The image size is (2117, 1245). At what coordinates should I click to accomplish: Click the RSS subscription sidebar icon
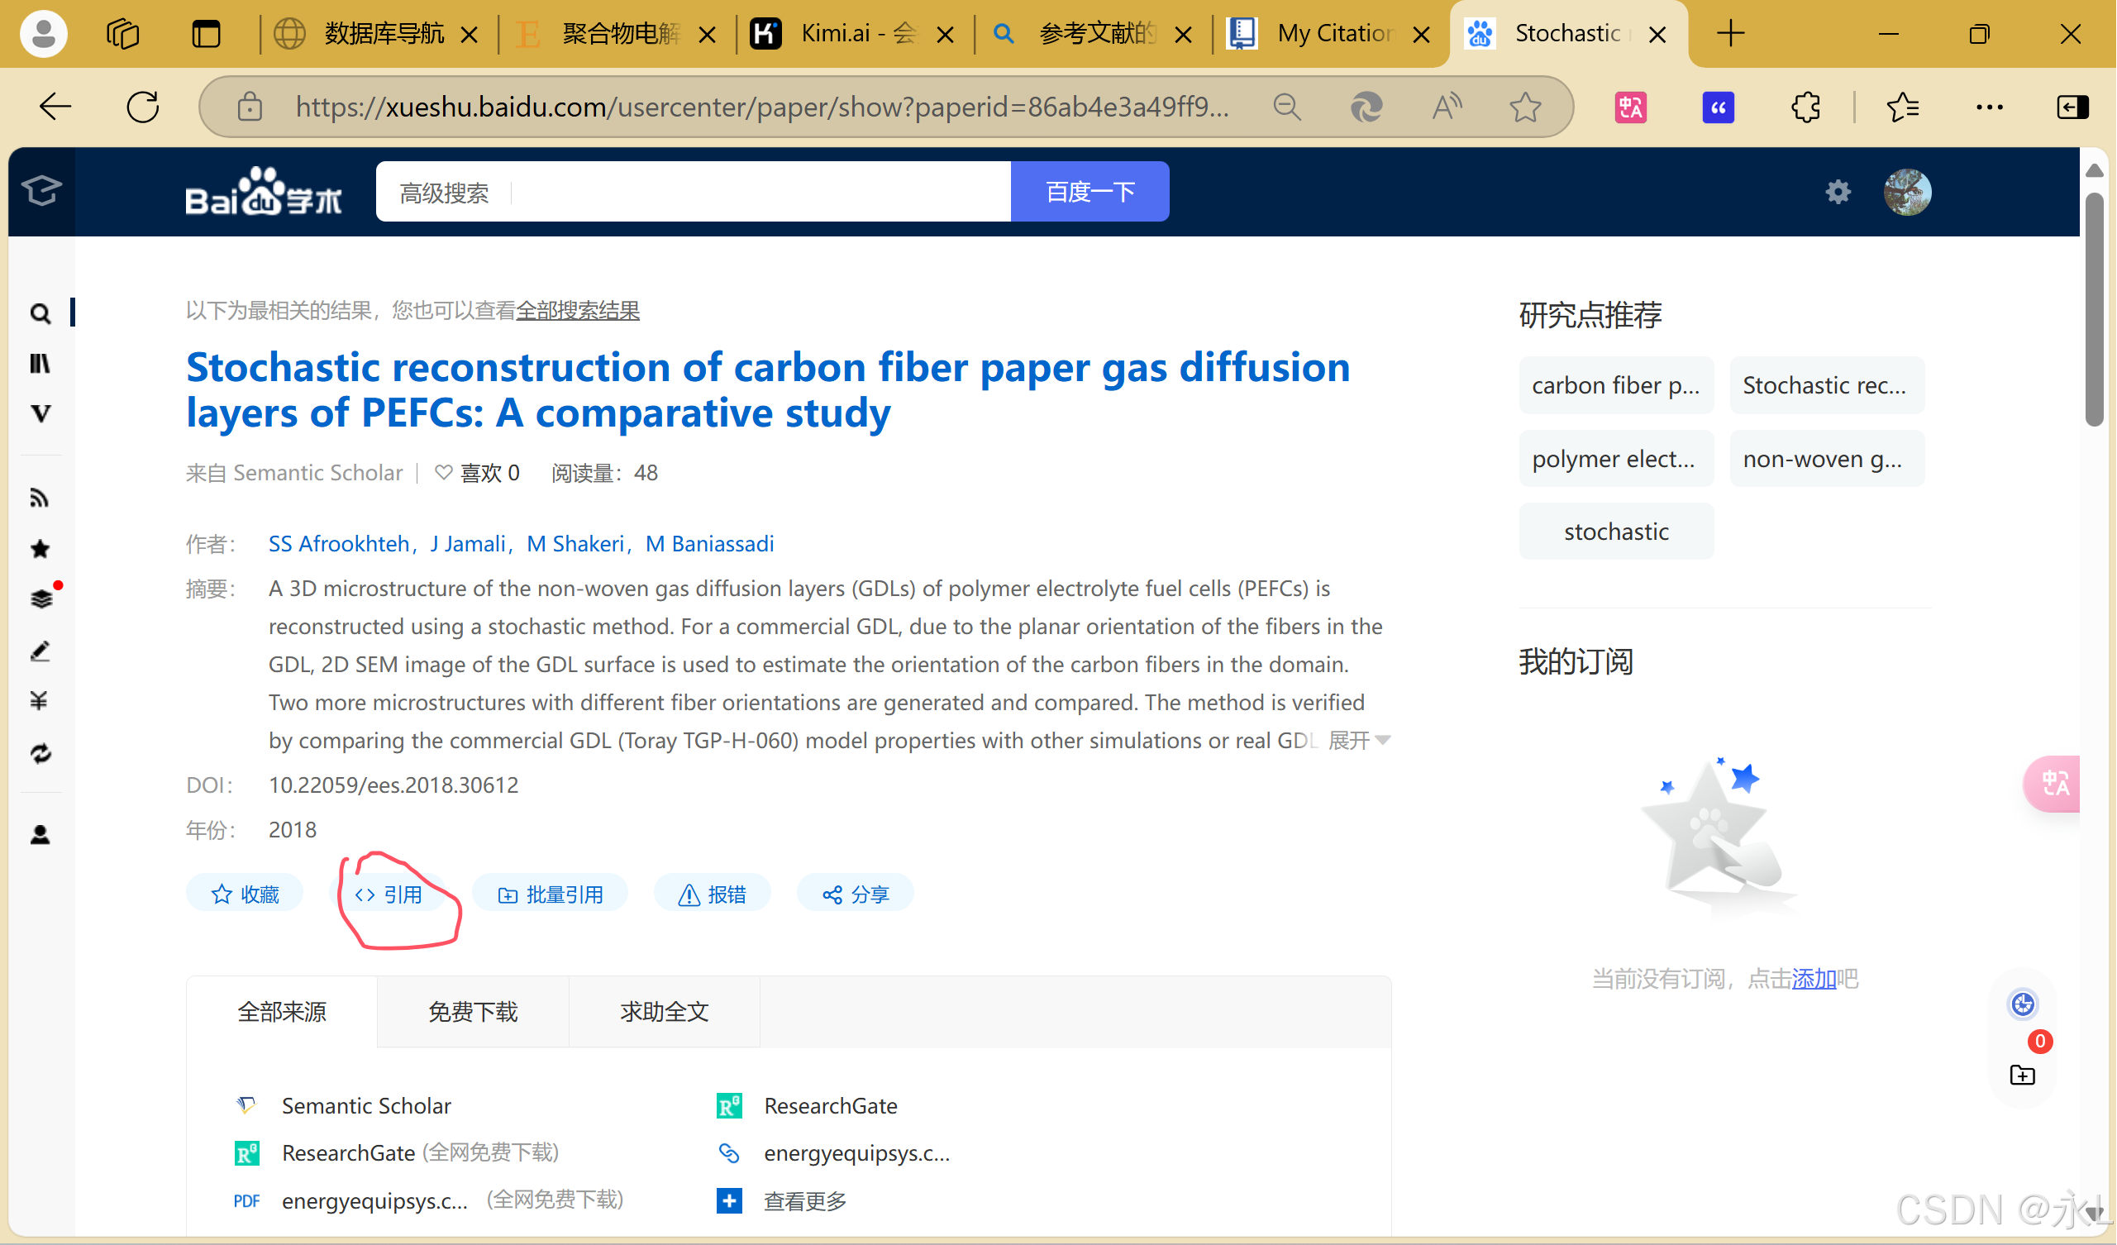pos(40,498)
